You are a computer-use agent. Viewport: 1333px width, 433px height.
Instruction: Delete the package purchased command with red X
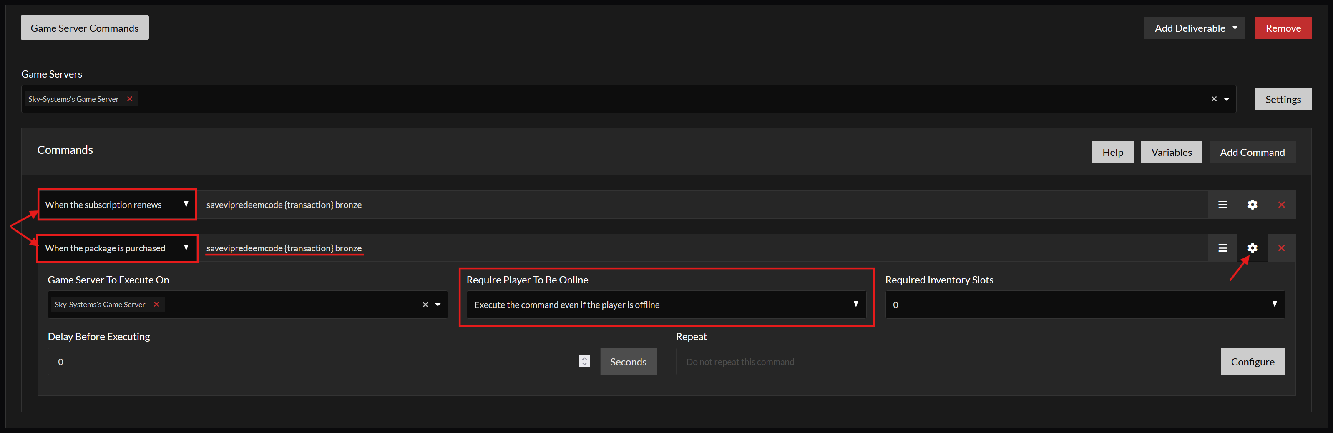point(1281,248)
